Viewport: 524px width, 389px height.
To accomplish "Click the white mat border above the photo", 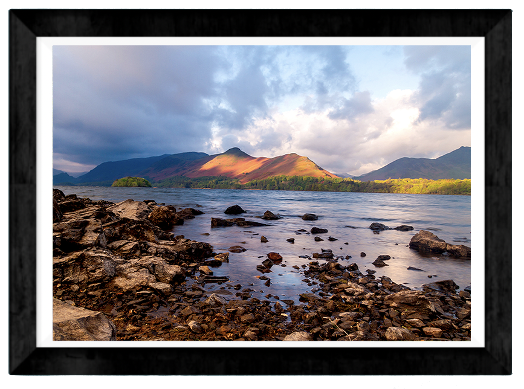I will pos(261,41).
